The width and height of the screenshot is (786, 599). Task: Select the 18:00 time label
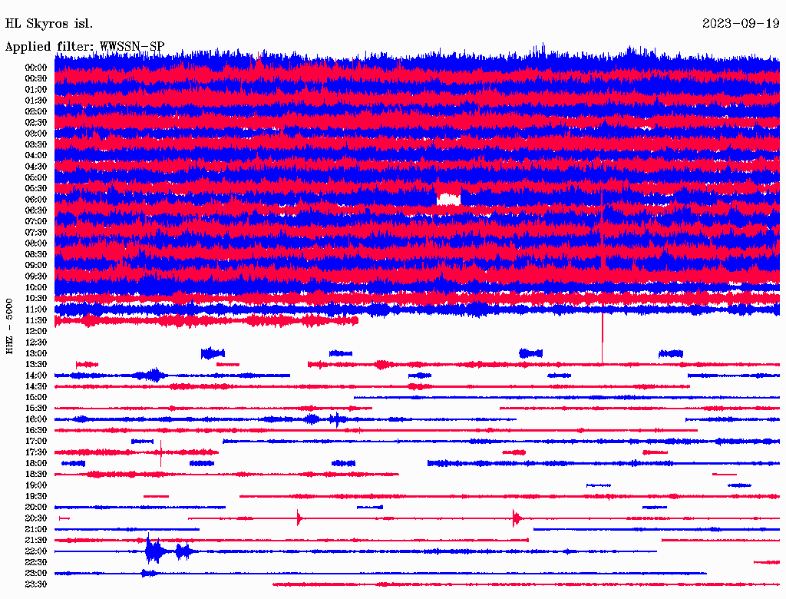tap(36, 463)
